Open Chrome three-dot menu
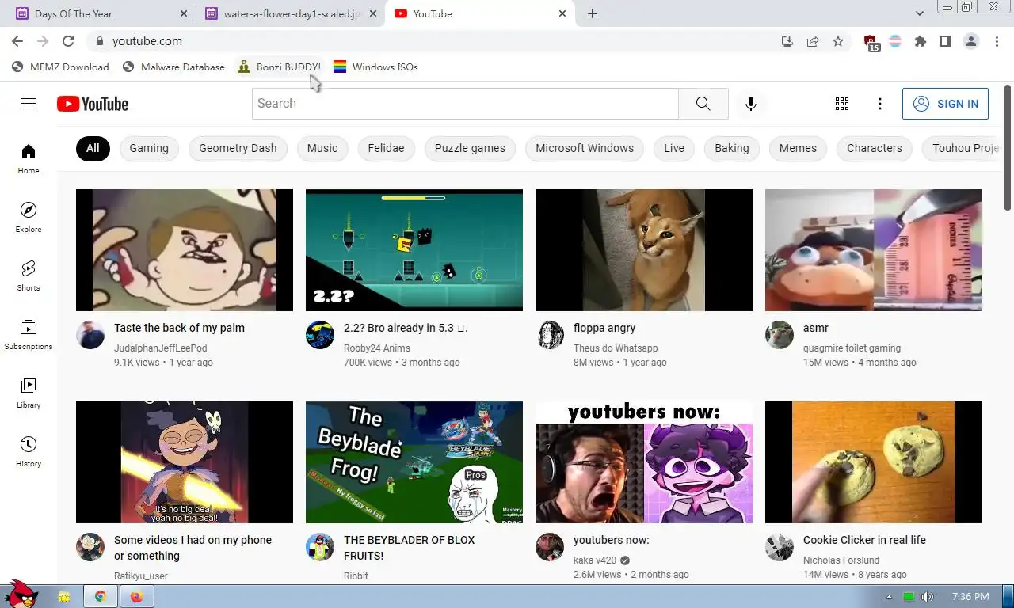 coord(997,41)
